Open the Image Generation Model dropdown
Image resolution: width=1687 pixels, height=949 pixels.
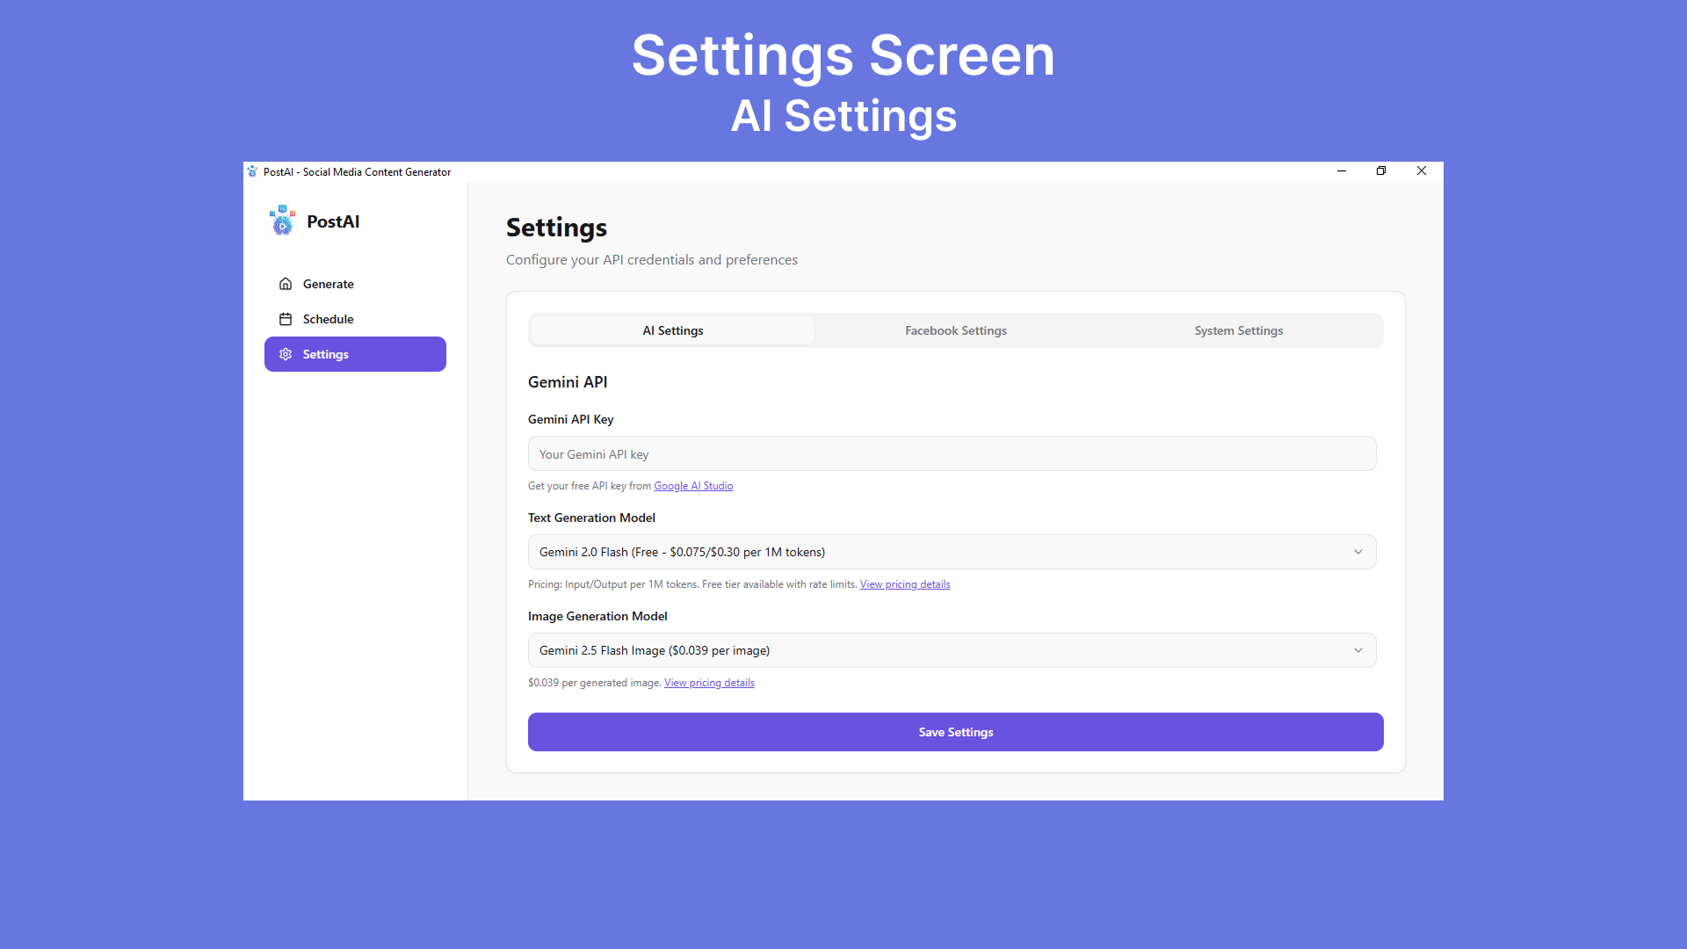click(x=951, y=650)
